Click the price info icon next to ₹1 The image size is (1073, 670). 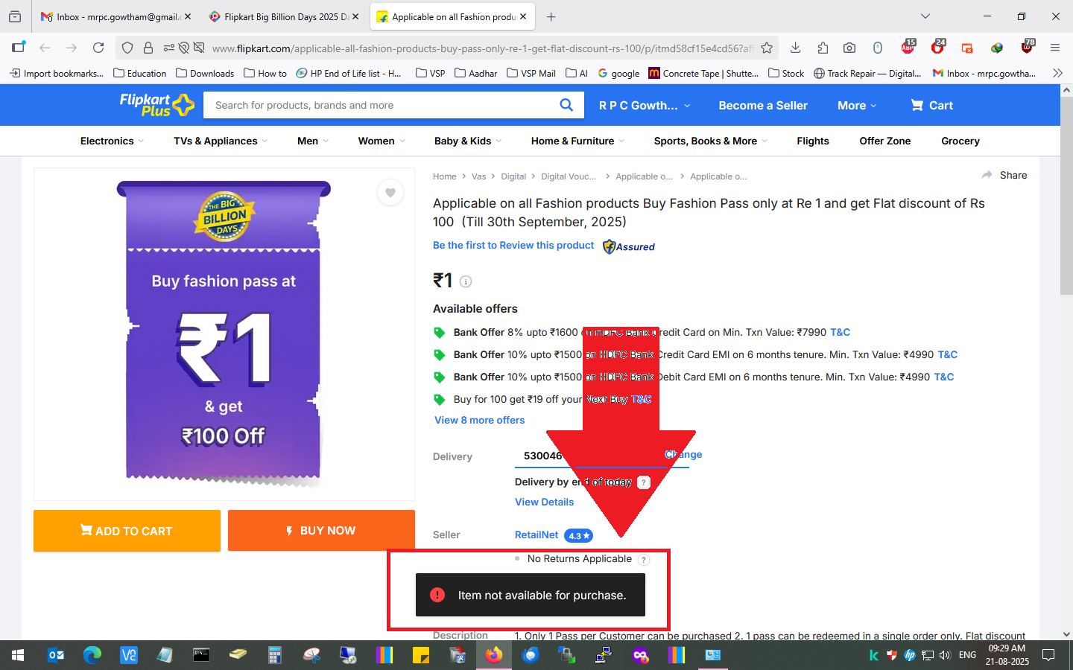[466, 281]
